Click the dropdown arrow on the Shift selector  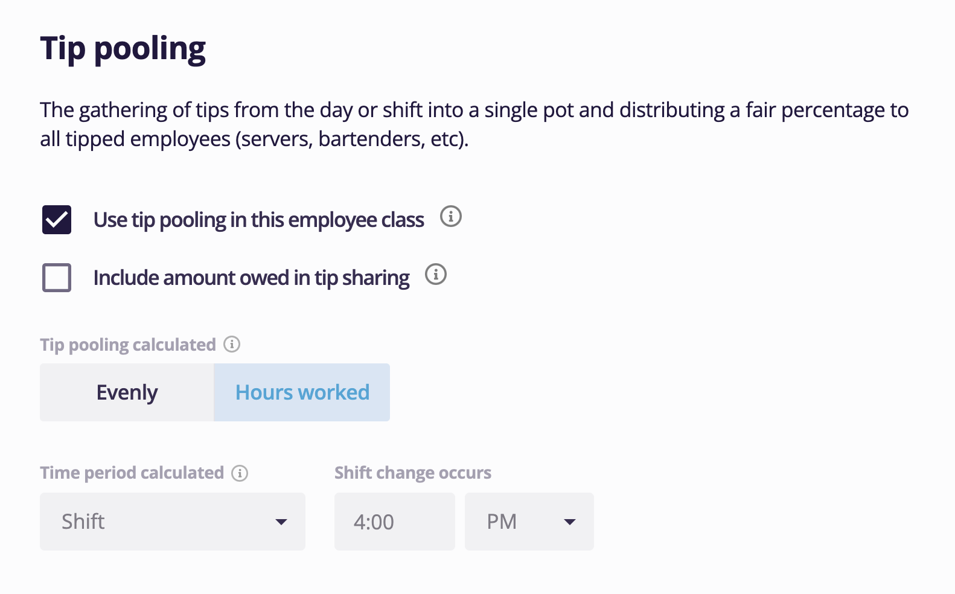coord(281,522)
